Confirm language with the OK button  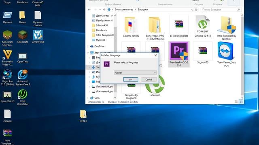tap(131, 79)
